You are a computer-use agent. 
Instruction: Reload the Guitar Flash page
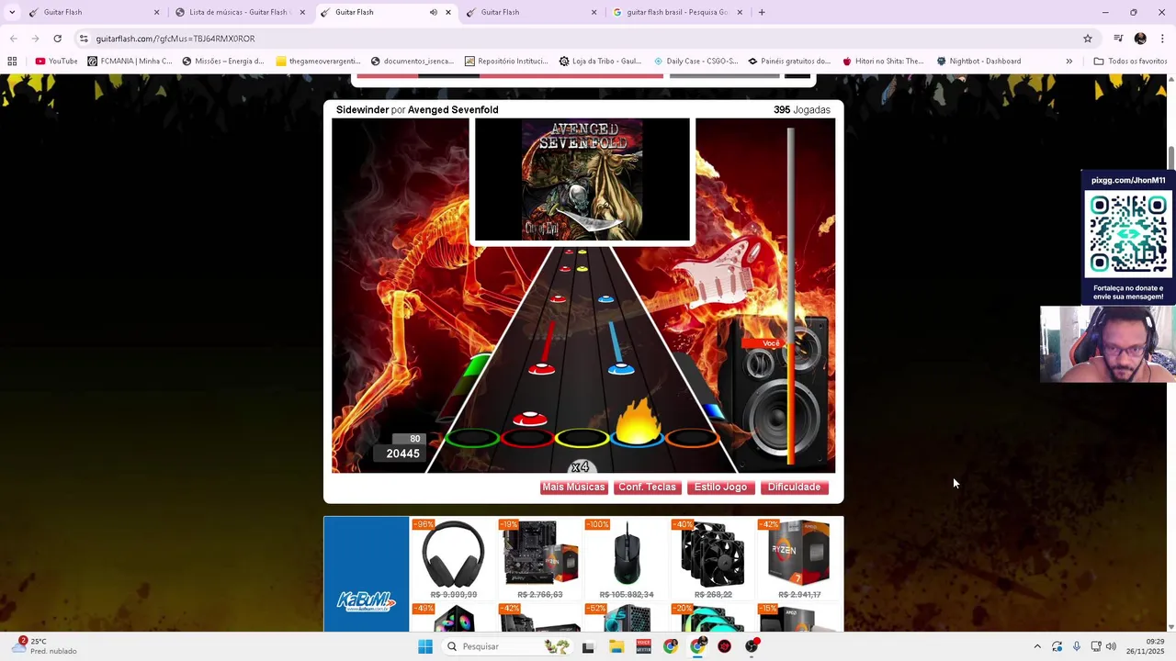coord(57,39)
